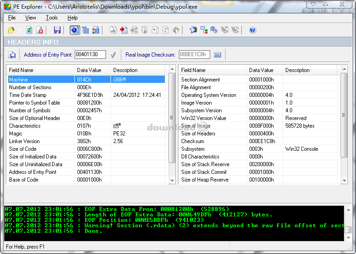Open the Section Headers view icon

click(x=96, y=30)
